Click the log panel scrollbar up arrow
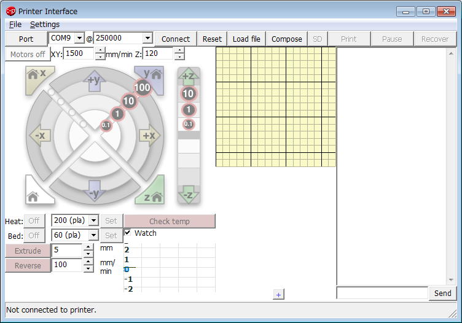462x323 pixels. pyautogui.click(x=451, y=53)
